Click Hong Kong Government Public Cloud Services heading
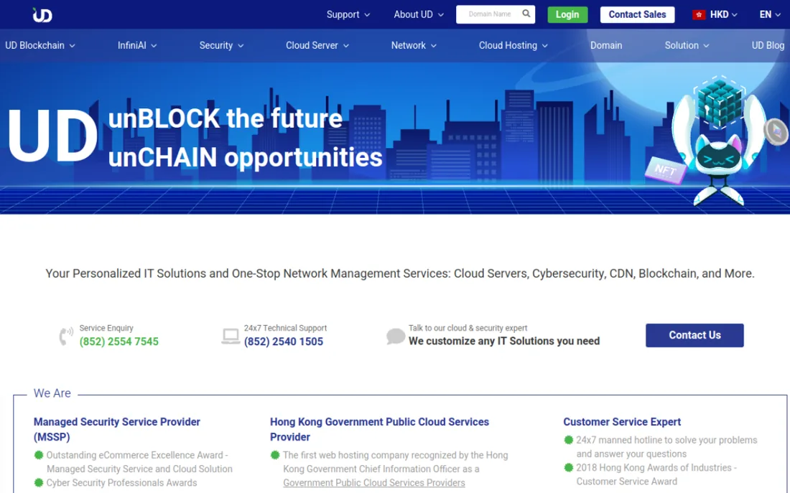This screenshot has height=493, width=790. click(379, 429)
